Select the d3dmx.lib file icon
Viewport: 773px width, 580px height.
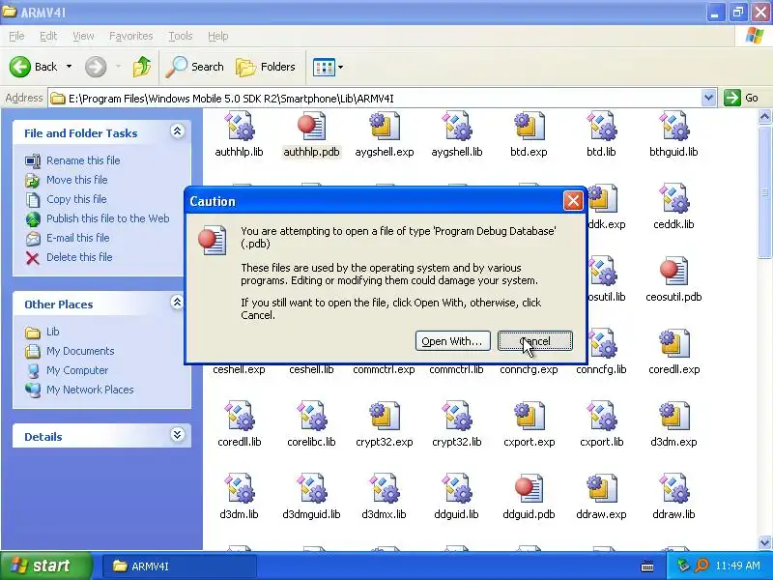[x=384, y=489]
